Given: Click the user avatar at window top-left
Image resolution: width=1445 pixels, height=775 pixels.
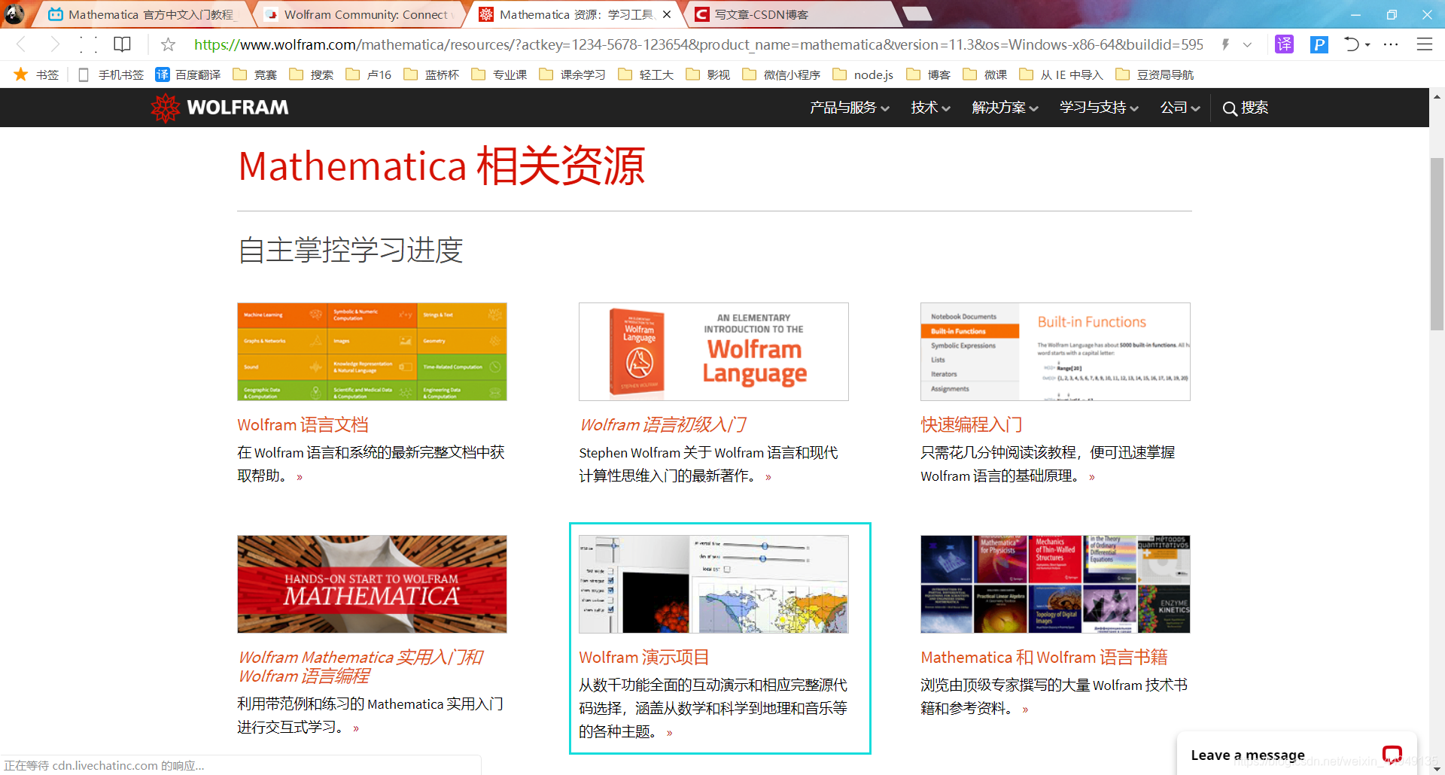Looking at the screenshot, I should (x=14, y=14).
